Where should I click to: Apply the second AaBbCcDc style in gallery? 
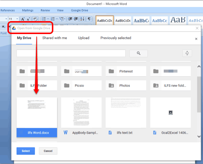point(123,20)
